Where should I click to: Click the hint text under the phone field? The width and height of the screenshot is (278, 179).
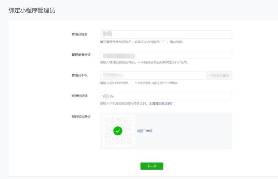click(x=139, y=83)
